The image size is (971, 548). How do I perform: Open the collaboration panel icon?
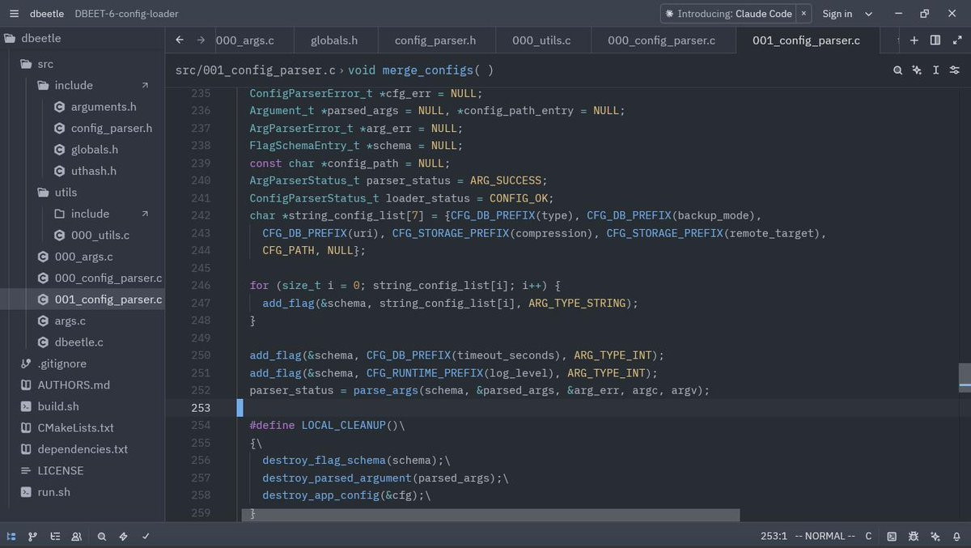[76, 536]
